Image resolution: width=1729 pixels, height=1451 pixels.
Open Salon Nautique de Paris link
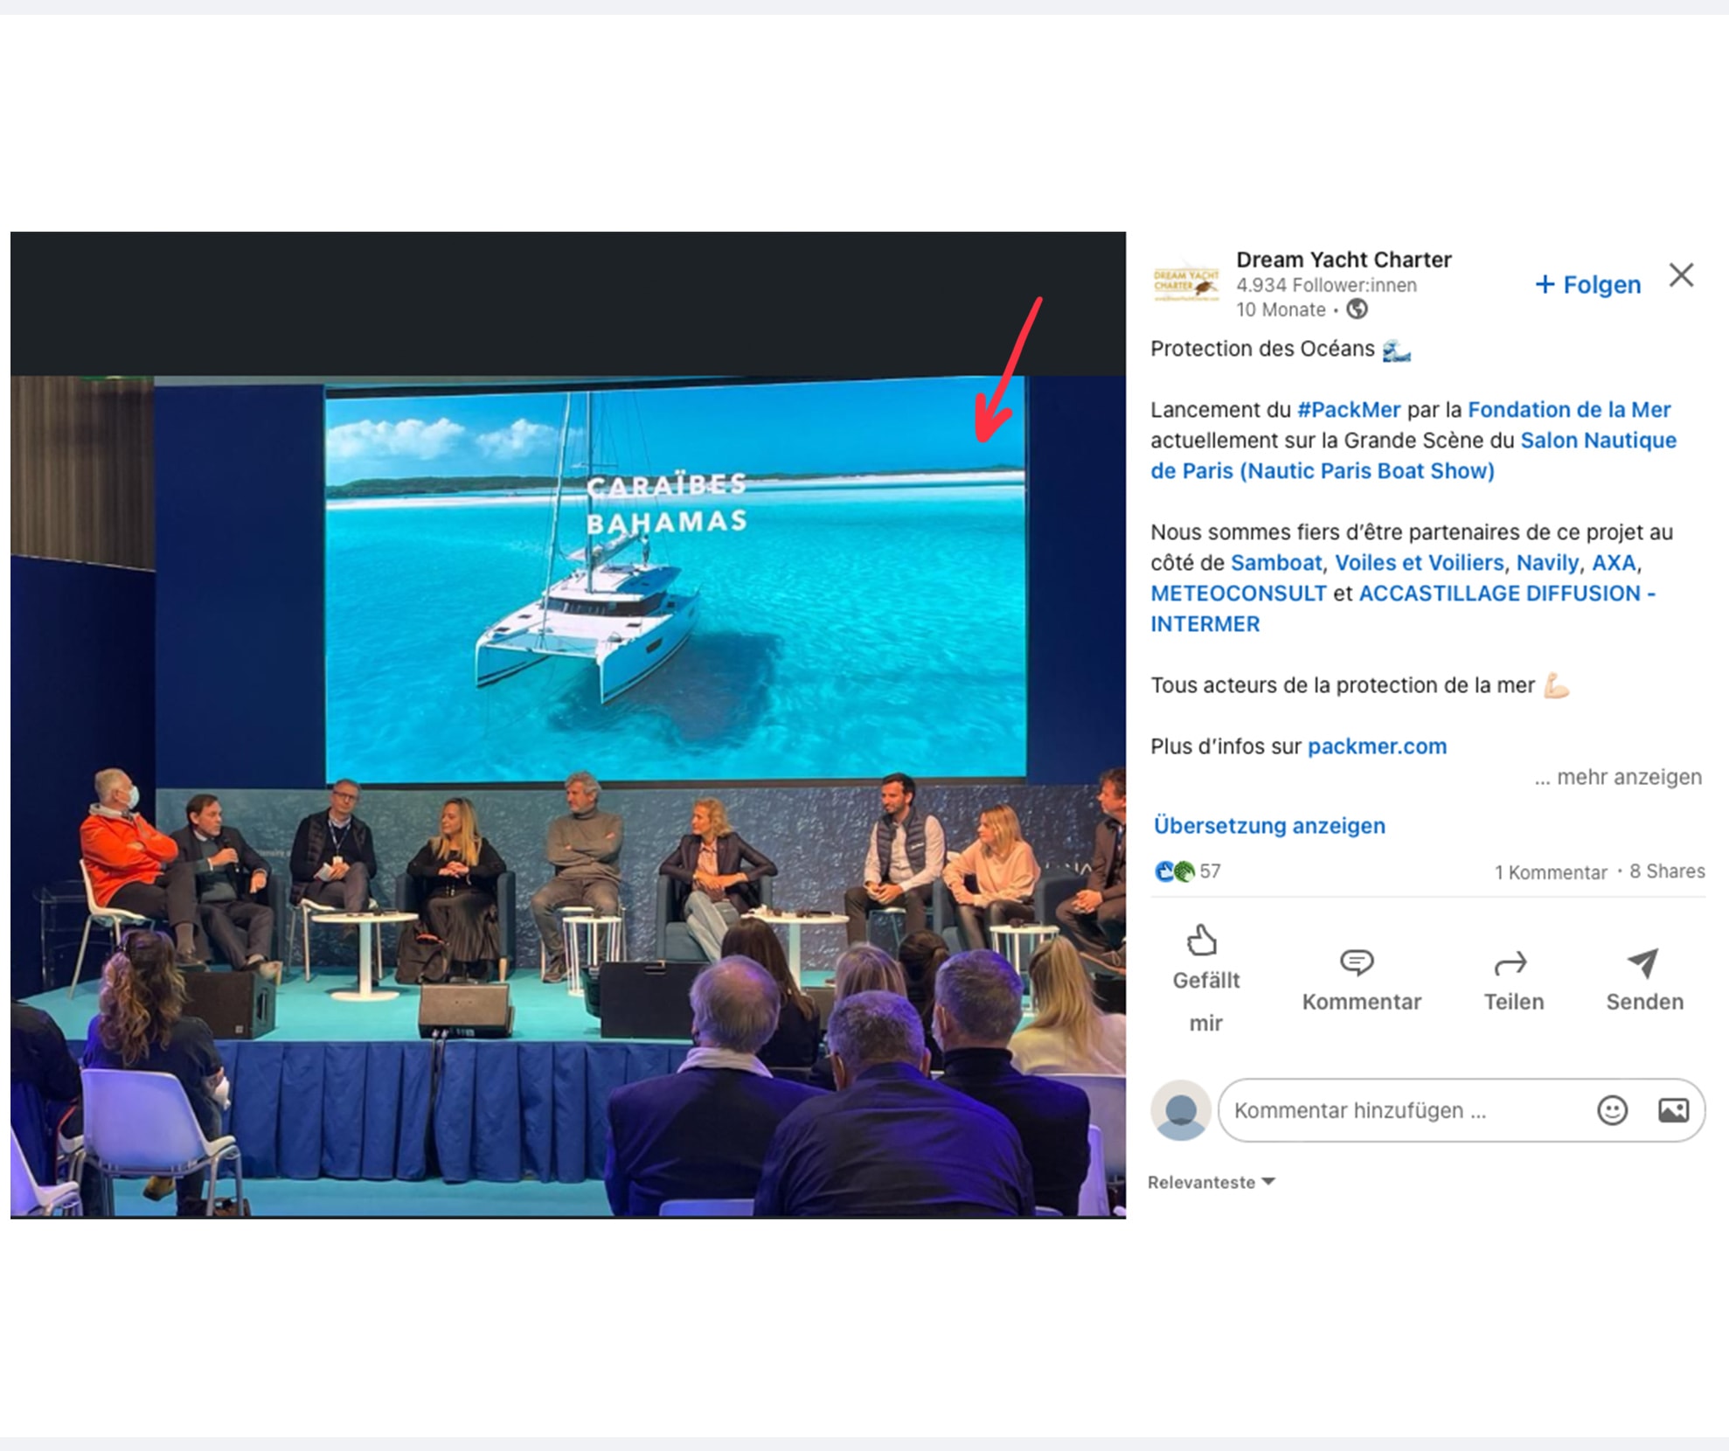(x=1413, y=455)
